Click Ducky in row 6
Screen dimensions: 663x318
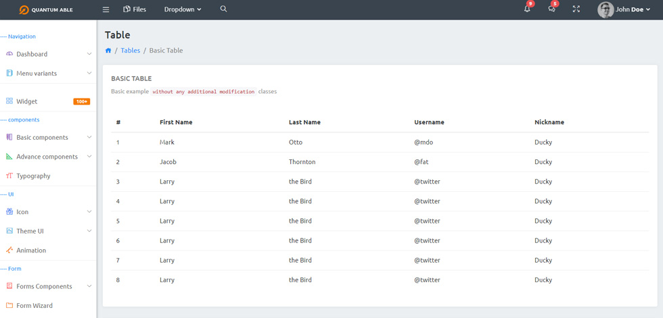coord(543,240)
